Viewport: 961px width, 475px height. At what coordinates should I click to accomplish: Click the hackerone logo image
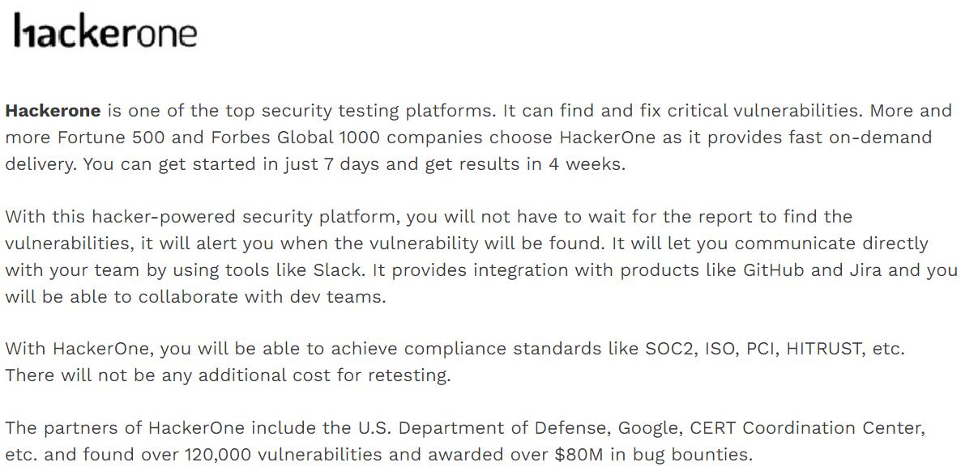coord(105,31)
